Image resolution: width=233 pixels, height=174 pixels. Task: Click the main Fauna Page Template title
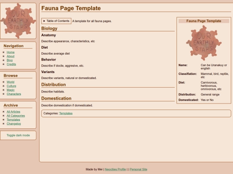(71, 8)
